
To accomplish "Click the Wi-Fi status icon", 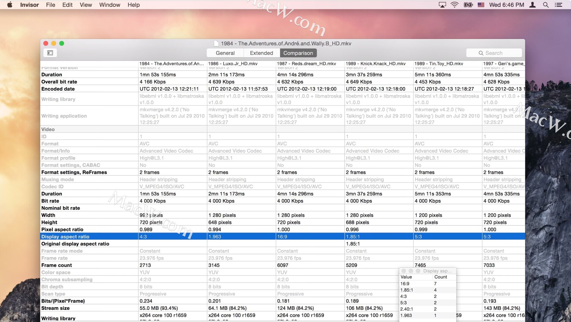I will coord(454,5).
